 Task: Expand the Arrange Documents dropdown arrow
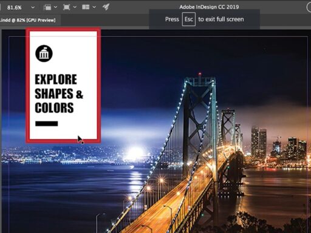(94, 7)
